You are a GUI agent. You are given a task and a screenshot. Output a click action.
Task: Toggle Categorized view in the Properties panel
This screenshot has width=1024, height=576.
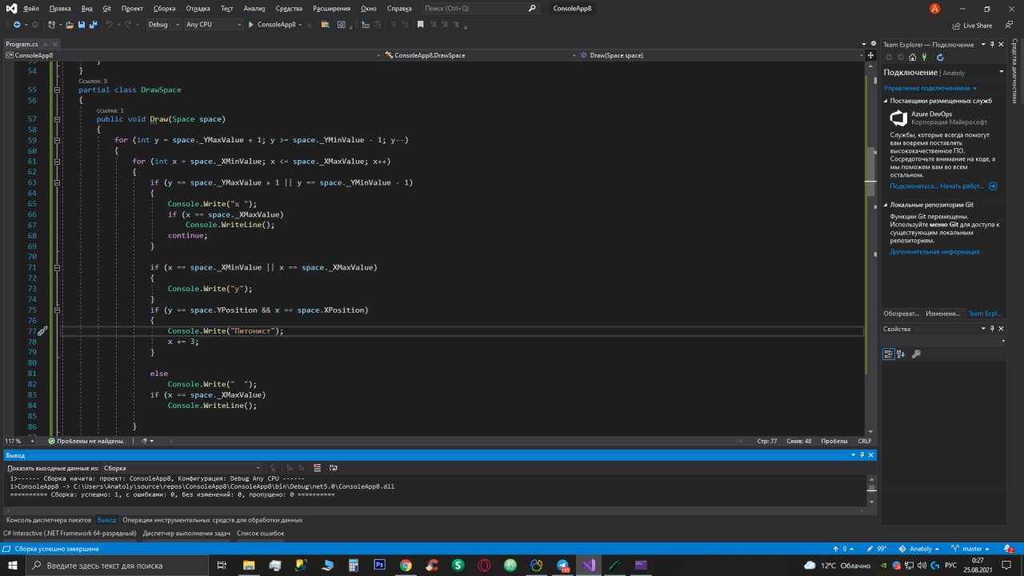[x=888, y=354]
